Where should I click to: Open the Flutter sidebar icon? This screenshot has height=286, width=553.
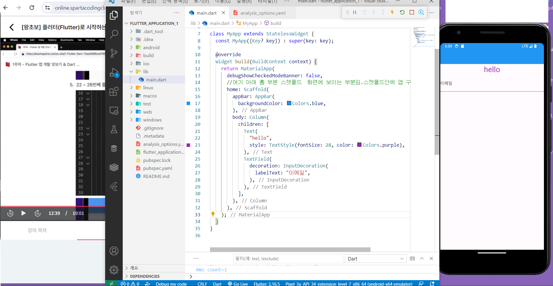pyautogui.click(x=114, y=186)
